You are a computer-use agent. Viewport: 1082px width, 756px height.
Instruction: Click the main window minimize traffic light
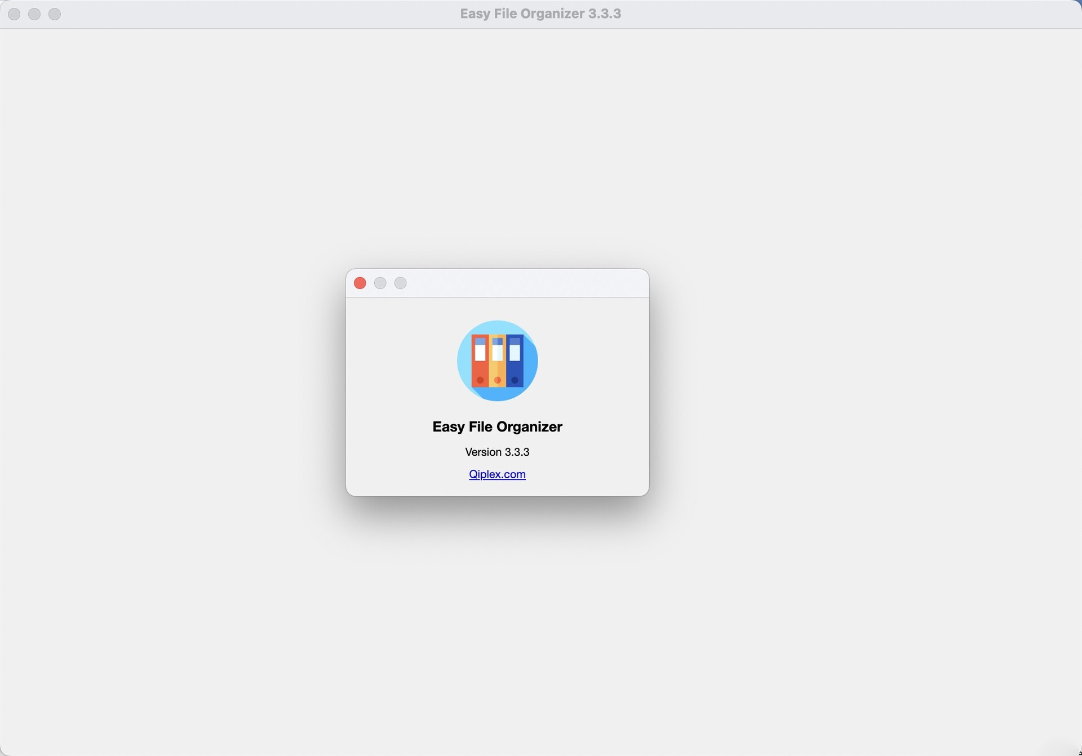[x=34, y=14]
